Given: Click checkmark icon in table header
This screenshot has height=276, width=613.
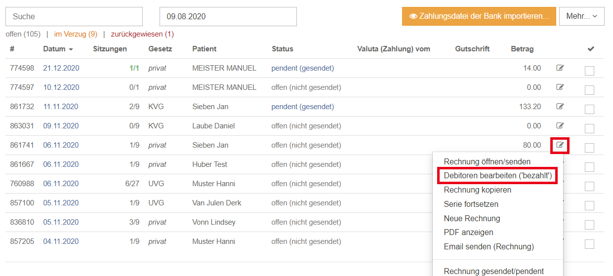Looking at the screenshot, I should 590,49.
